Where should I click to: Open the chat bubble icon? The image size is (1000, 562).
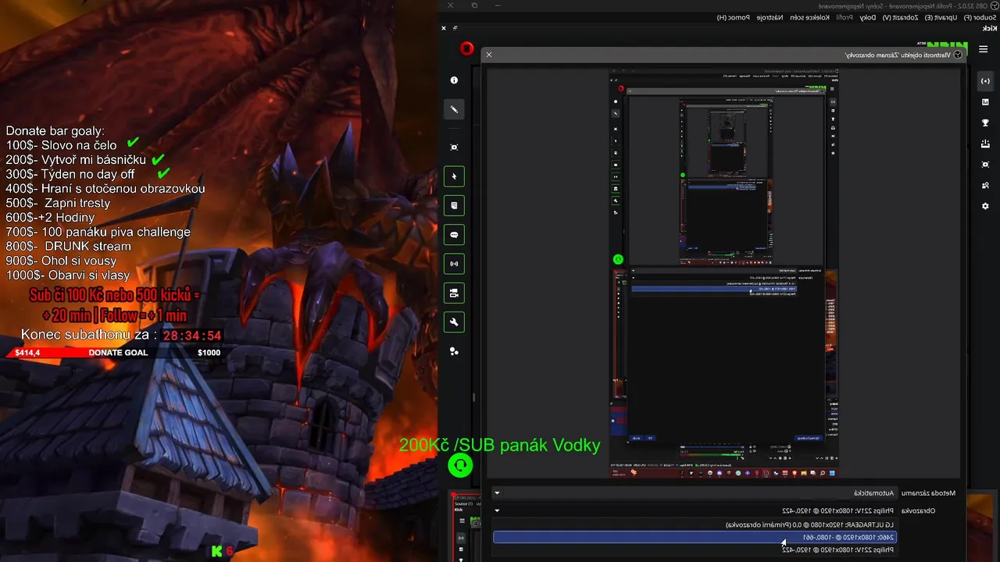(x=454, y=235)
